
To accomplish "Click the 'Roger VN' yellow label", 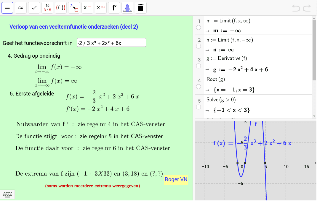I will (176, 180).
